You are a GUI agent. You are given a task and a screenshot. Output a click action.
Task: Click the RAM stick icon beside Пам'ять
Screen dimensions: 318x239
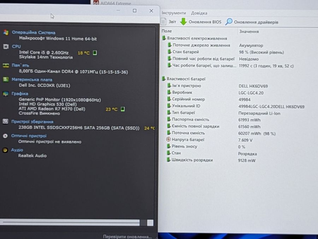(x=6, y=65)
